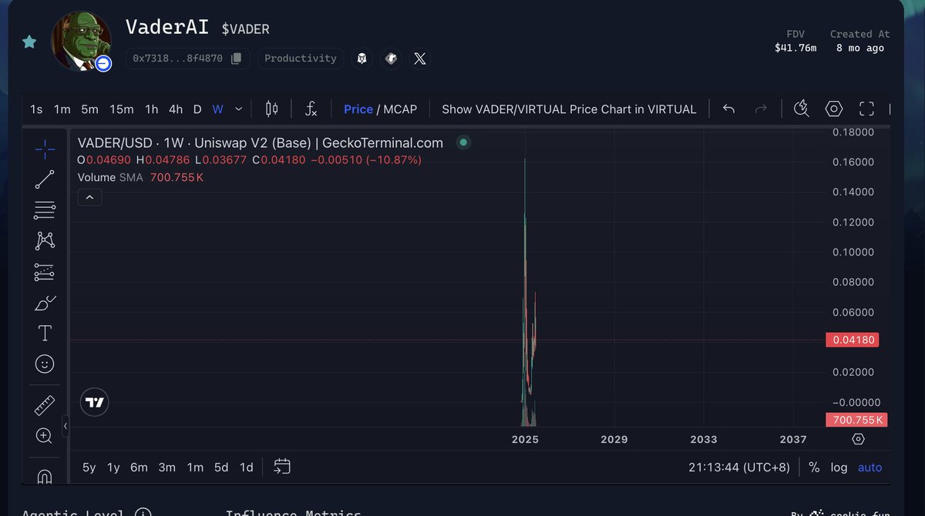The width and height of the screenshot is (925, 516).
Task: Open the CoinGecko link icon
Action: point(362,59)
